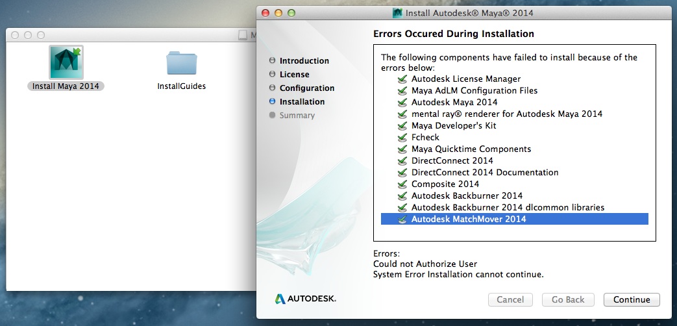Select the Maya Developer's Kit row
677x326 pixels.
click(515, 125)
